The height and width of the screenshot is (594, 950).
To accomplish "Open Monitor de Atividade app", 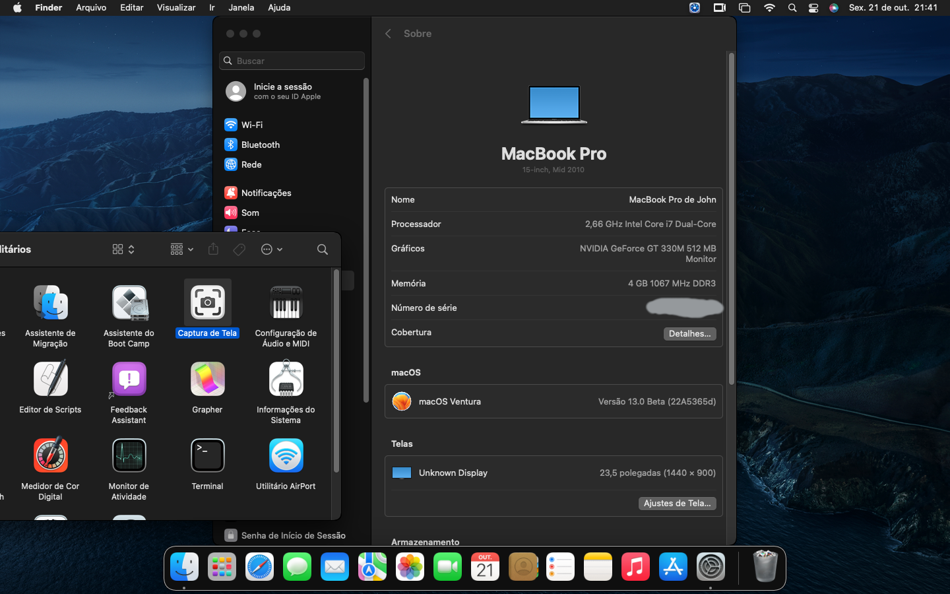I will (x=129, y=455).
